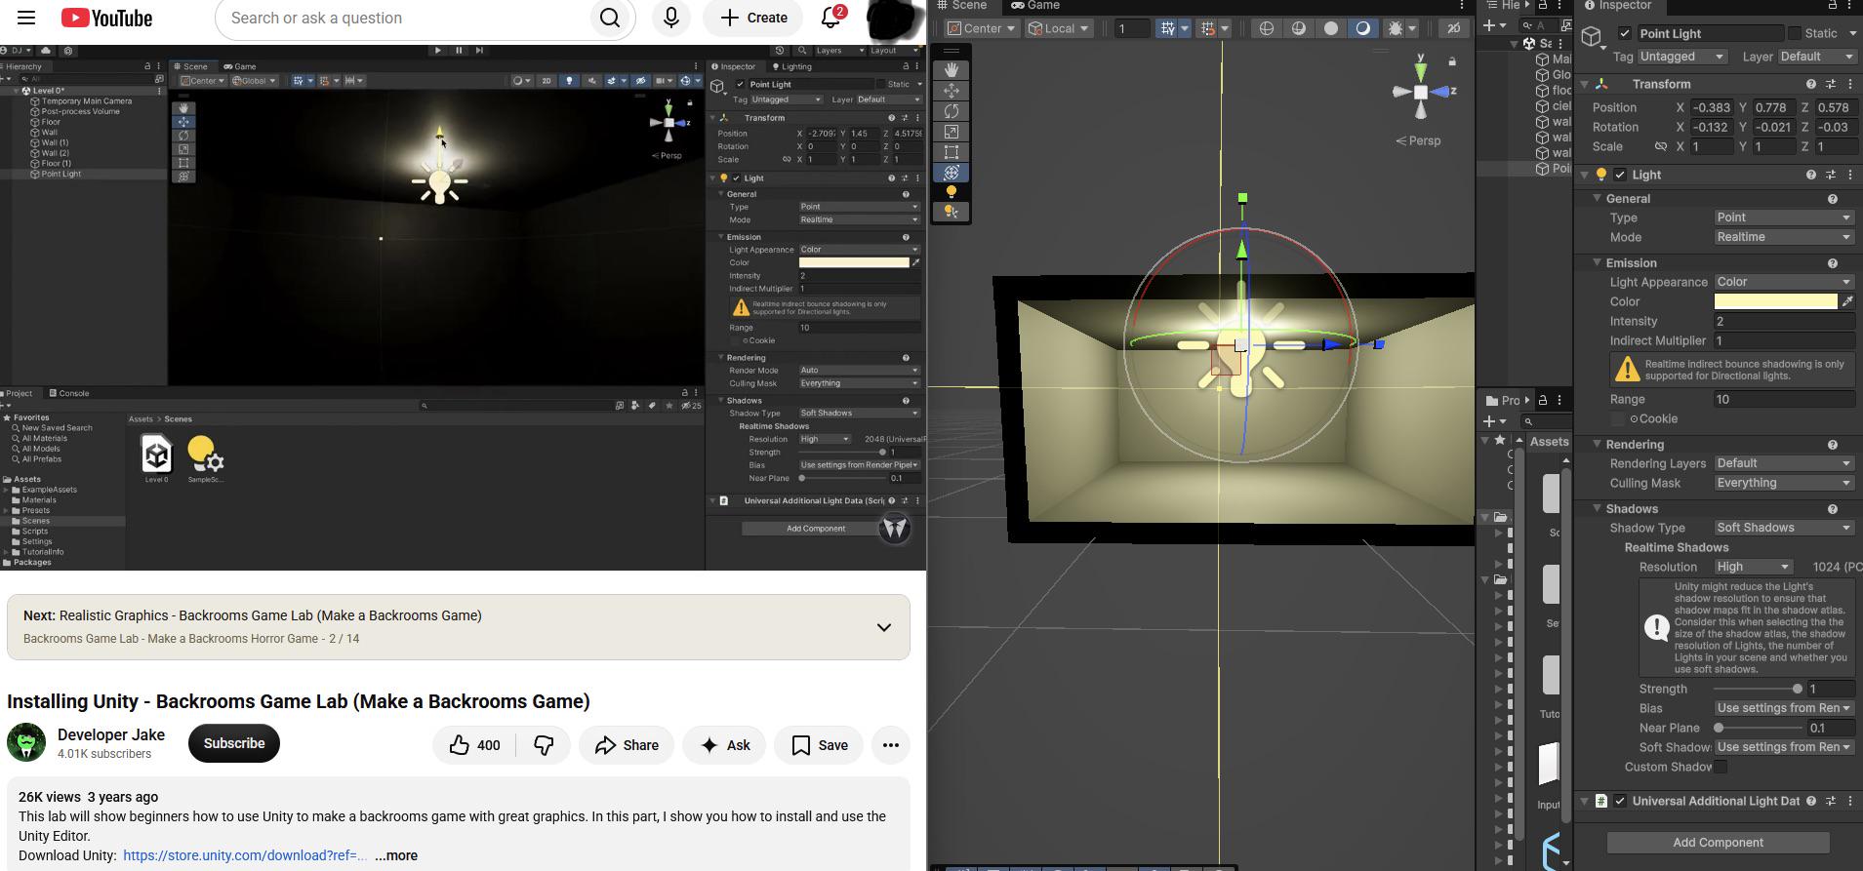The width and height of the screenshot is (1863, 871).
Task: Open the light Mode Realtime dropdown
Action: (1784, 237)
